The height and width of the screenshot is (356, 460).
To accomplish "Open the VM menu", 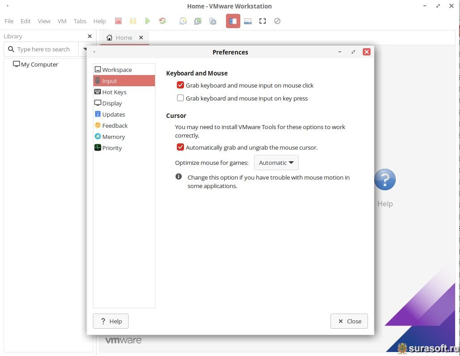I will point(62,21).
